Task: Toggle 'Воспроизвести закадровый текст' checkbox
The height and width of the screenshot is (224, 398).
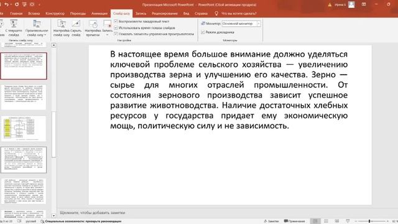Action: (116, 21)
